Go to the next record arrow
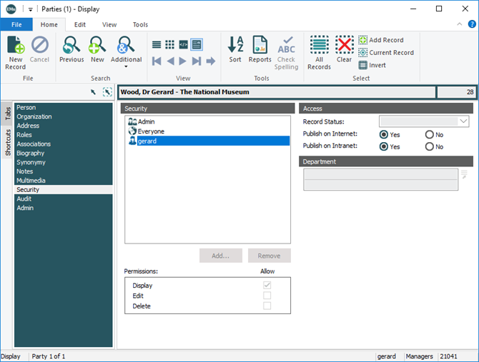Viewport: 479px width, 362px height. point(197,61)
